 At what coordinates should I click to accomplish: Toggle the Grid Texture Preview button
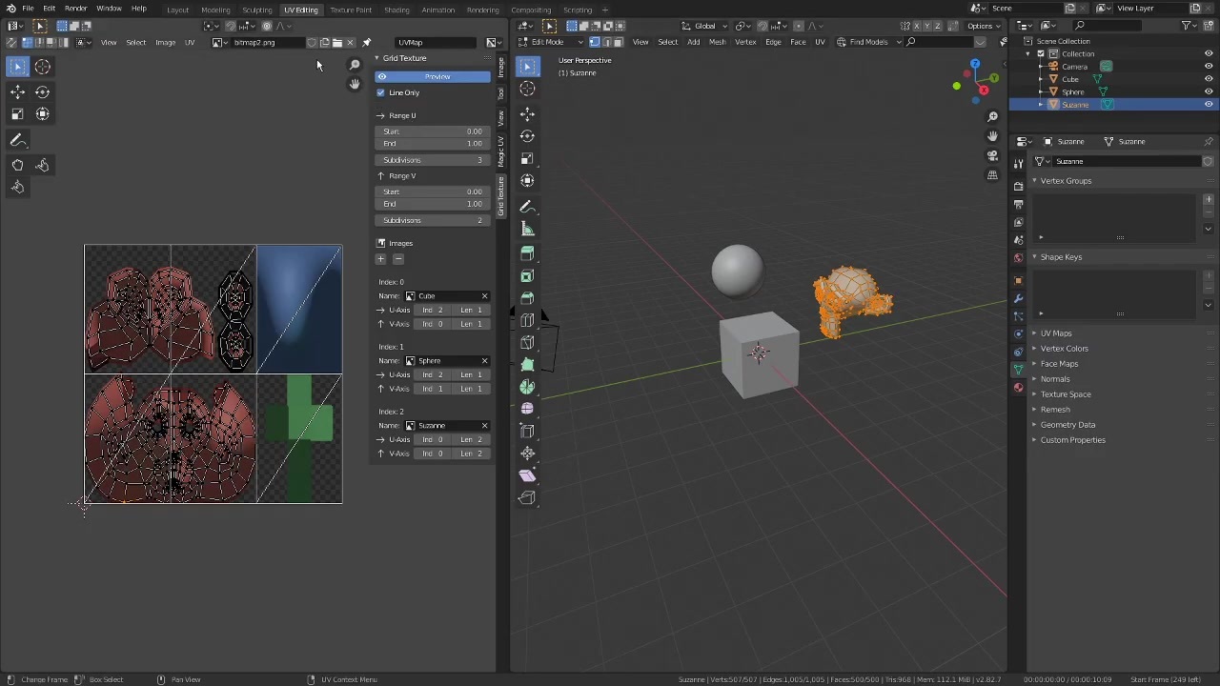(x=433, y=76)
